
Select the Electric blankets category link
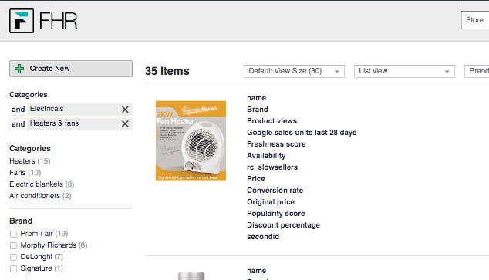pos(36,184)
